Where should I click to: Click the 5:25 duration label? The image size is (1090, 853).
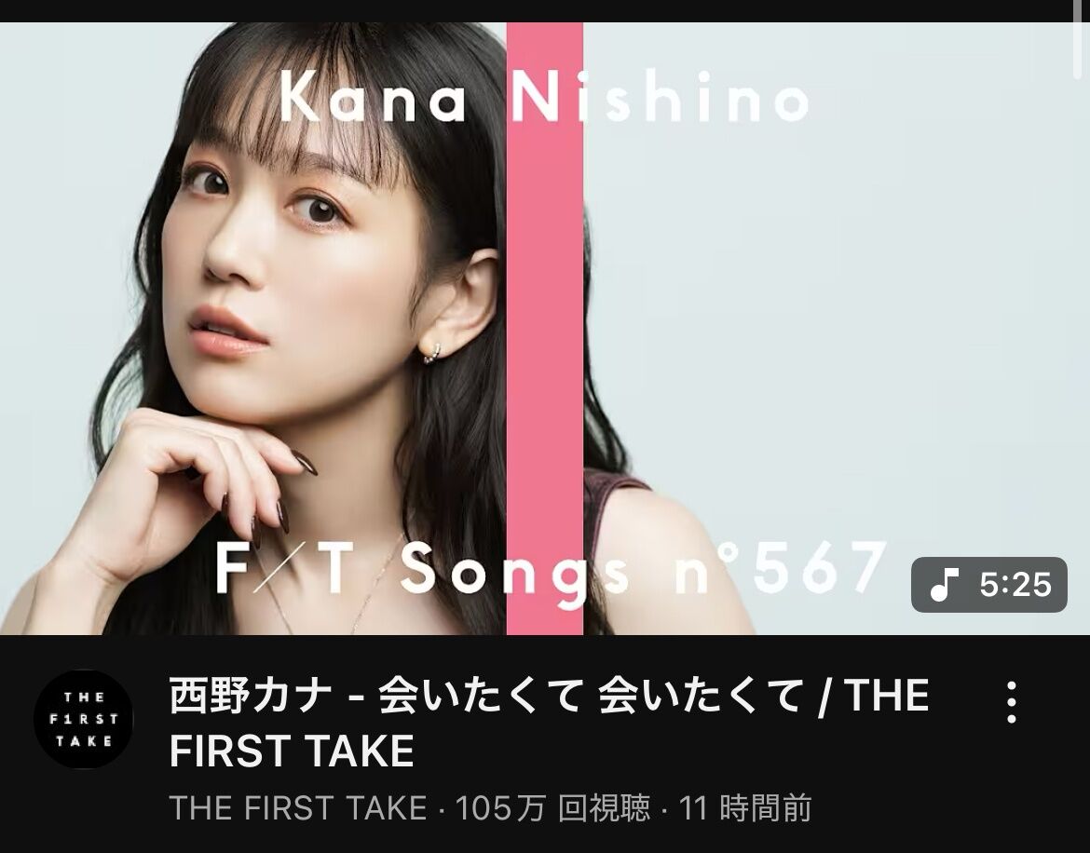click(1015, 584)
